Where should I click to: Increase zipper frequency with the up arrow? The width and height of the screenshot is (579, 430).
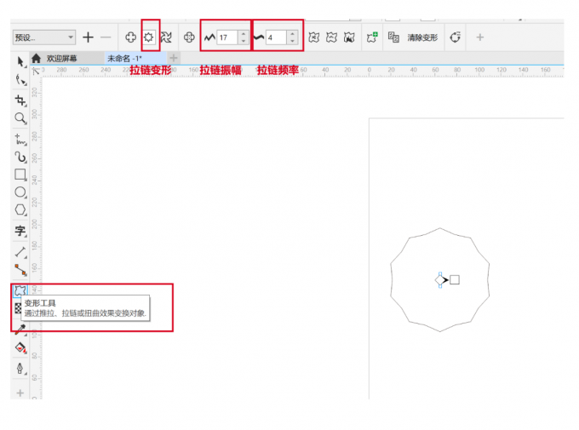(x=292, y=34)
